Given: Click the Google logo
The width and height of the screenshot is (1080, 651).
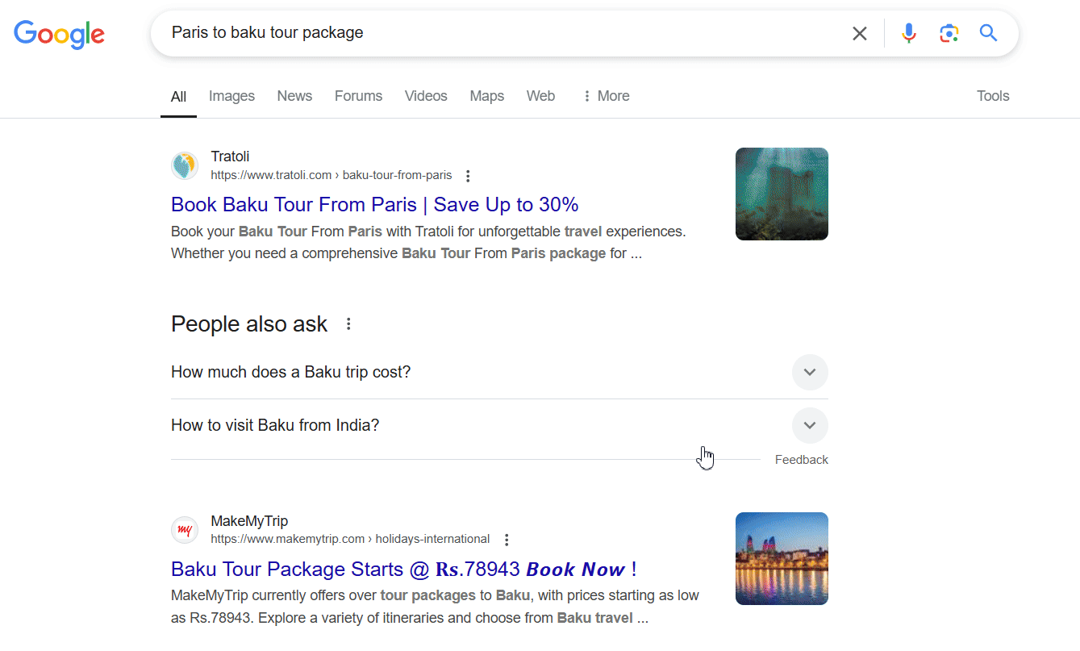Looking at the screenshot, I should click(x=59, y=34).
